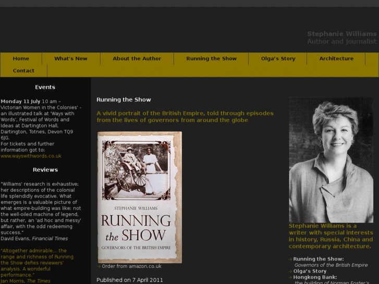Click arrow bullet beside Hongkong Bank
The image size is (379, 284).
tap(291, 277)
